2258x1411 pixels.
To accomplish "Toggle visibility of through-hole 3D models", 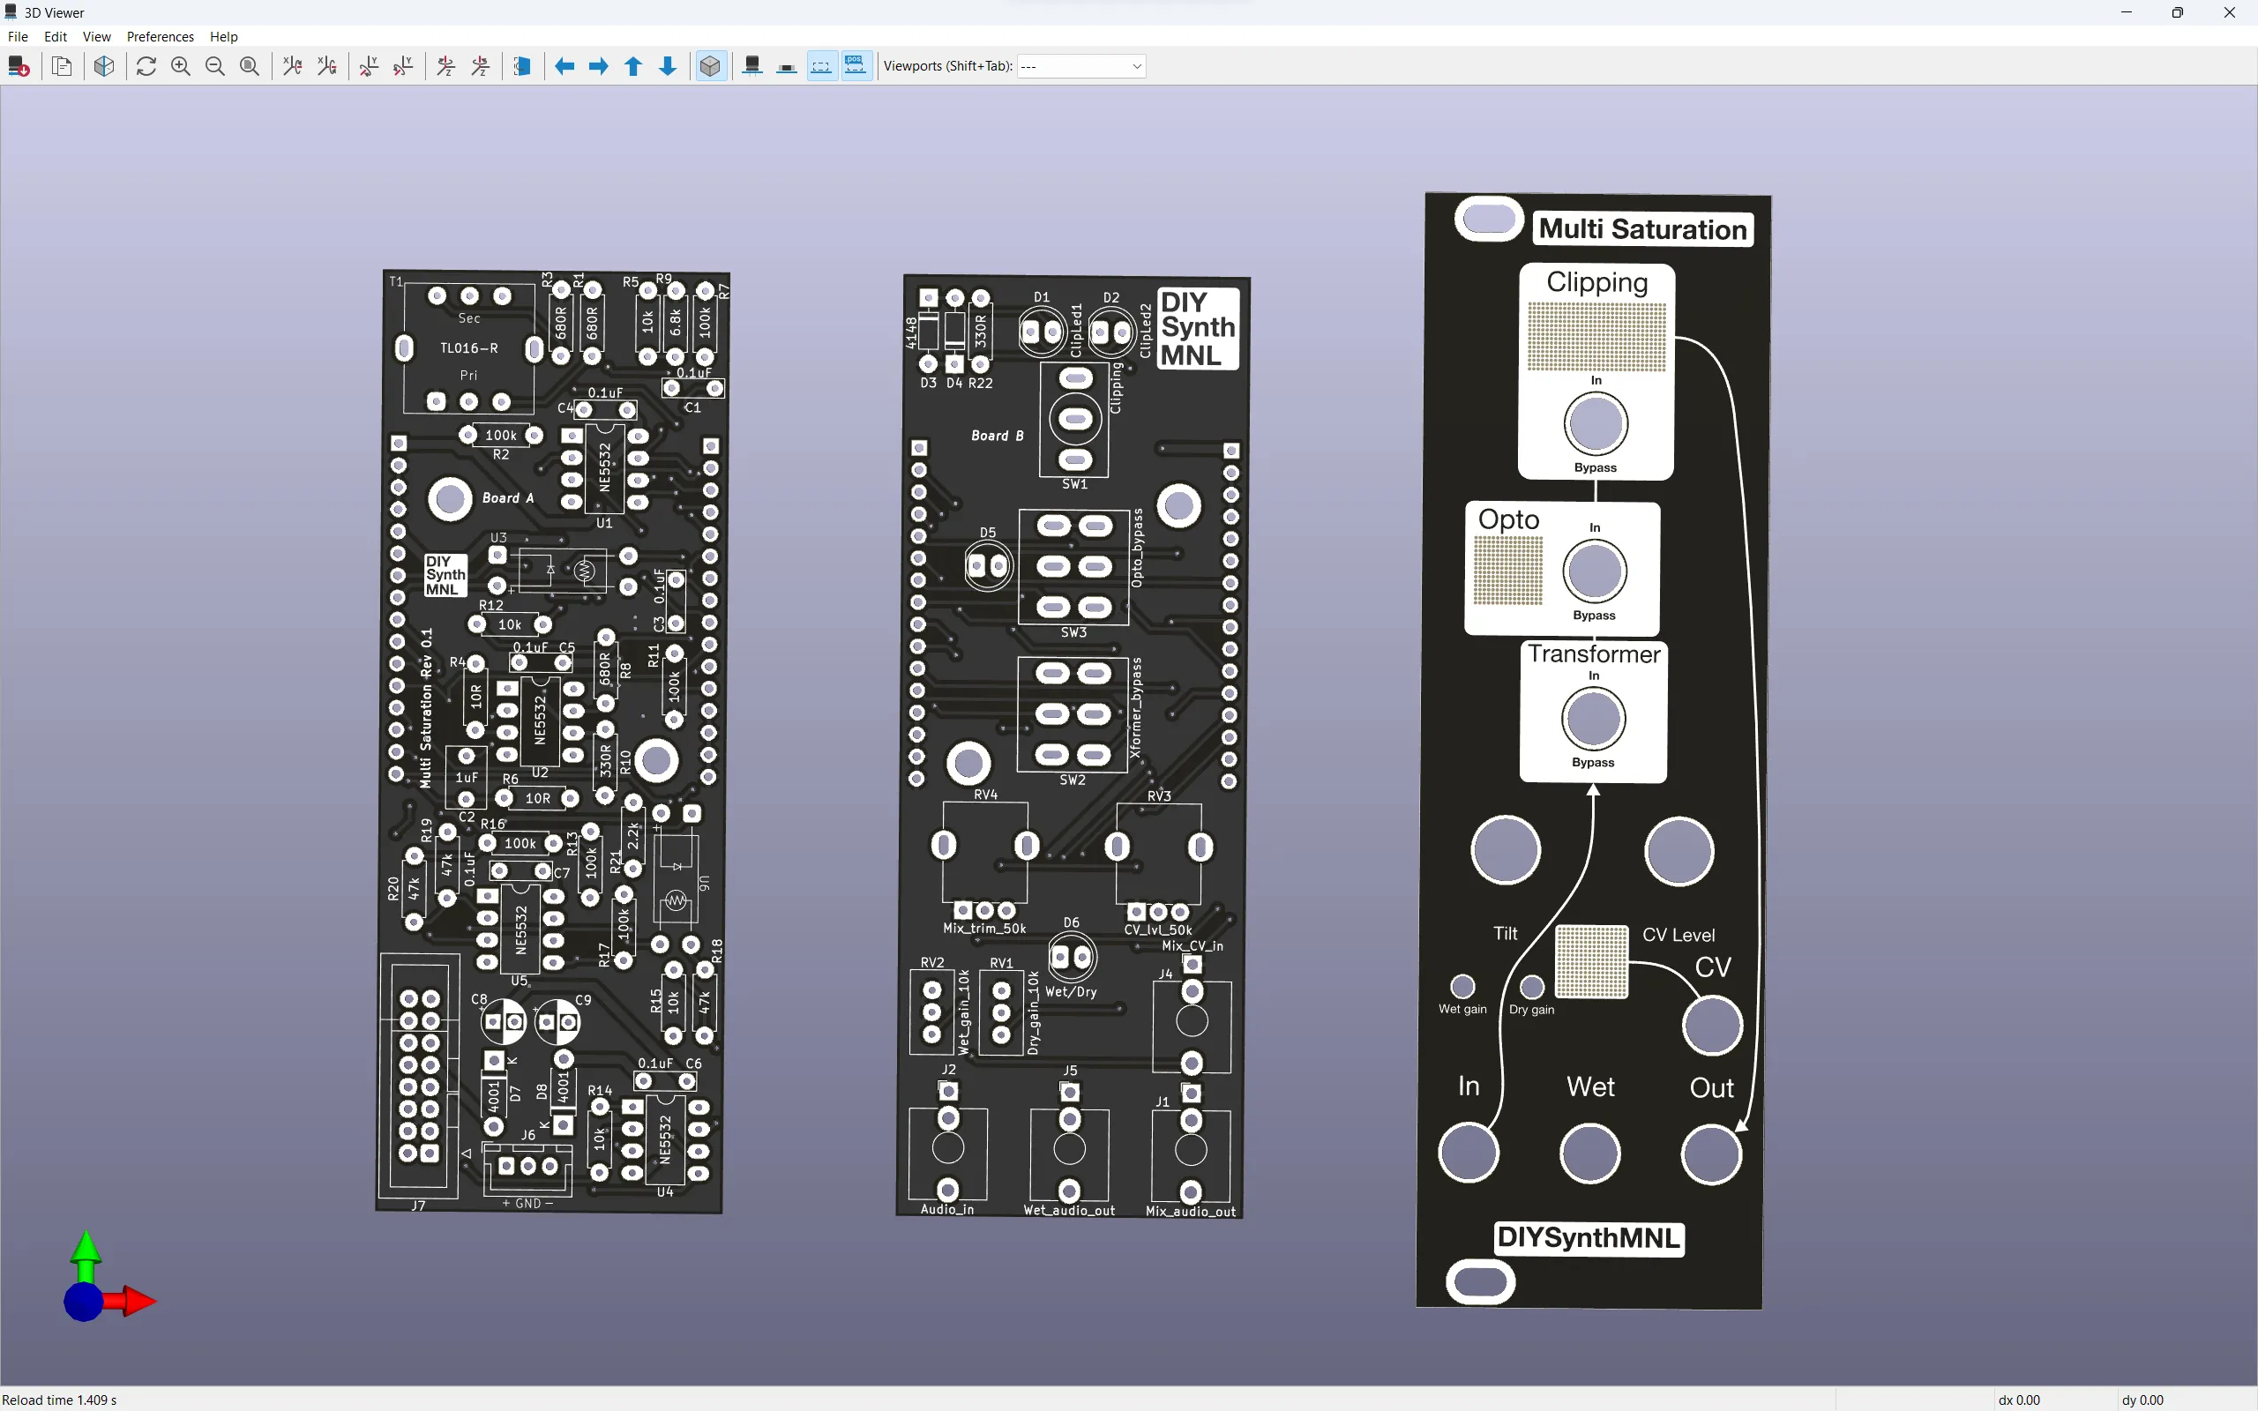I will (752, 66).
